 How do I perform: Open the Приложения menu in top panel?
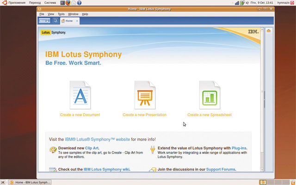coord(17,3)
